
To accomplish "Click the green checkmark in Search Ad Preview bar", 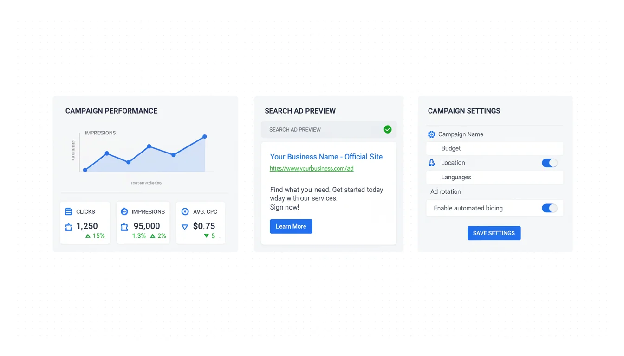I will tap(388, 130).
